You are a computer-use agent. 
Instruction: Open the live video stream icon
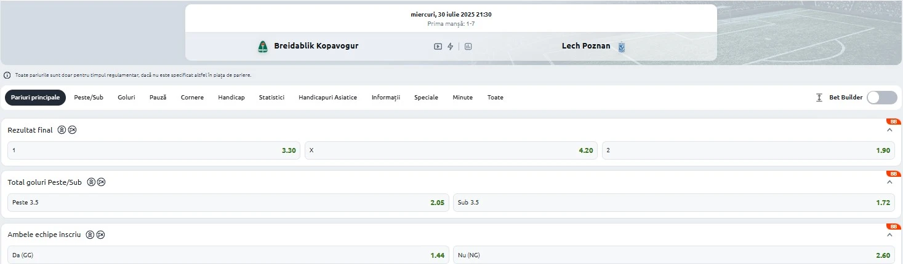[438, 46]
